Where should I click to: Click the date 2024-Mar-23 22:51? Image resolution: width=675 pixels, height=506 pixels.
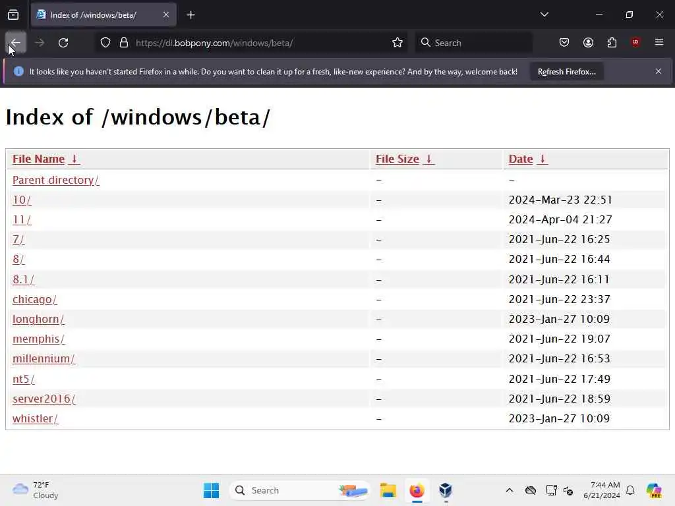[x=560, y=200]
